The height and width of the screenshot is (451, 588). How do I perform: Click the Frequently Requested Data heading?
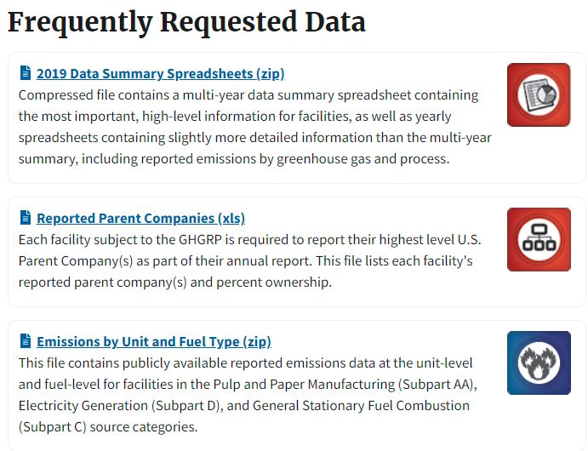tap(186, 22)
